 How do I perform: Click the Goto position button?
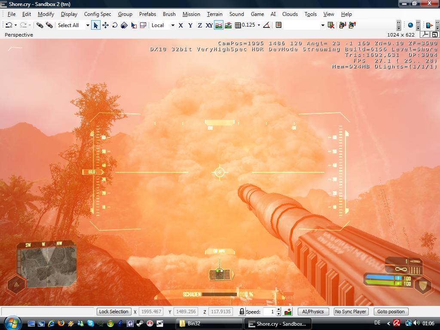pos(391,312)
